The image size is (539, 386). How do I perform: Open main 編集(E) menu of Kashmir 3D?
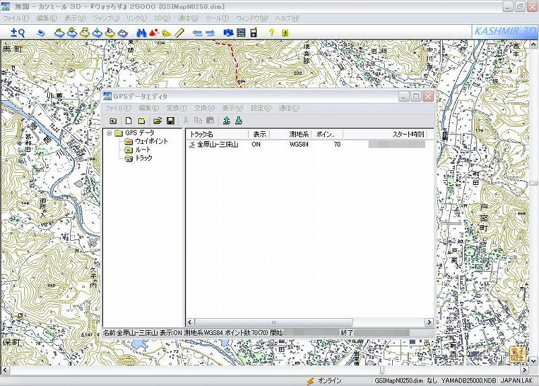(x=46, y=18)
